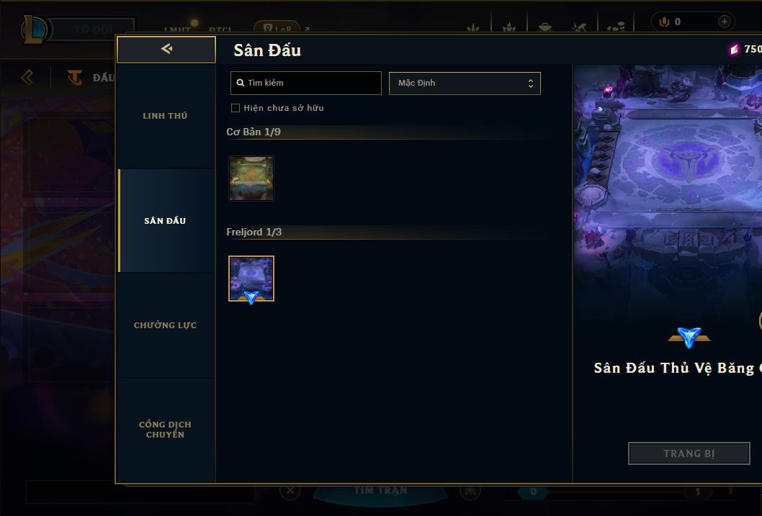Image resolution: width=762 pixels, height=516 pixels.
Task: Select the Sân Đấu sidebar tab
Action: tap(165, 220)
